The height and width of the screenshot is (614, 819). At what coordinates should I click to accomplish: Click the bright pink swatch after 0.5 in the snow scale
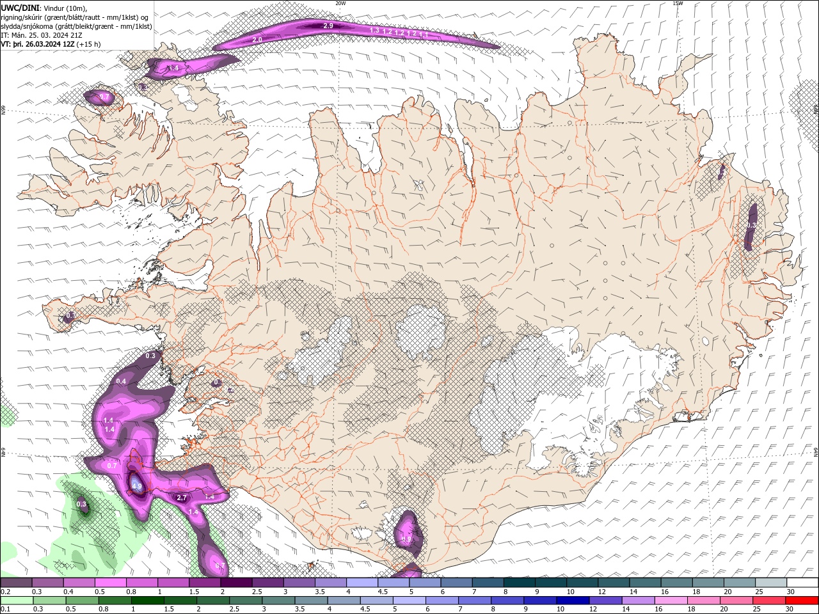110,583
